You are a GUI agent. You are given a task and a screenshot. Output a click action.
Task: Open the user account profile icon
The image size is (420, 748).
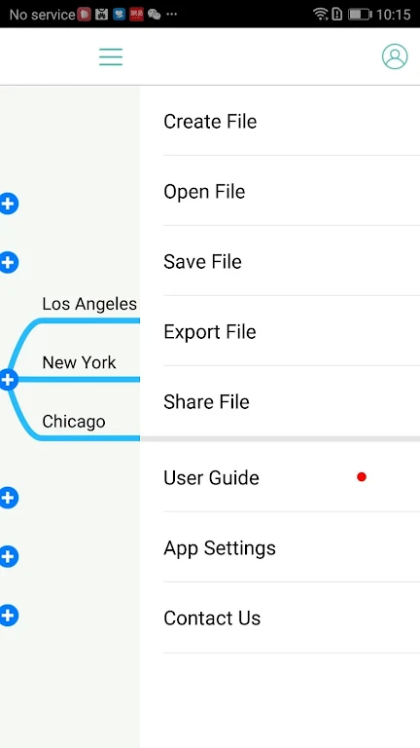tap(395, 56)
